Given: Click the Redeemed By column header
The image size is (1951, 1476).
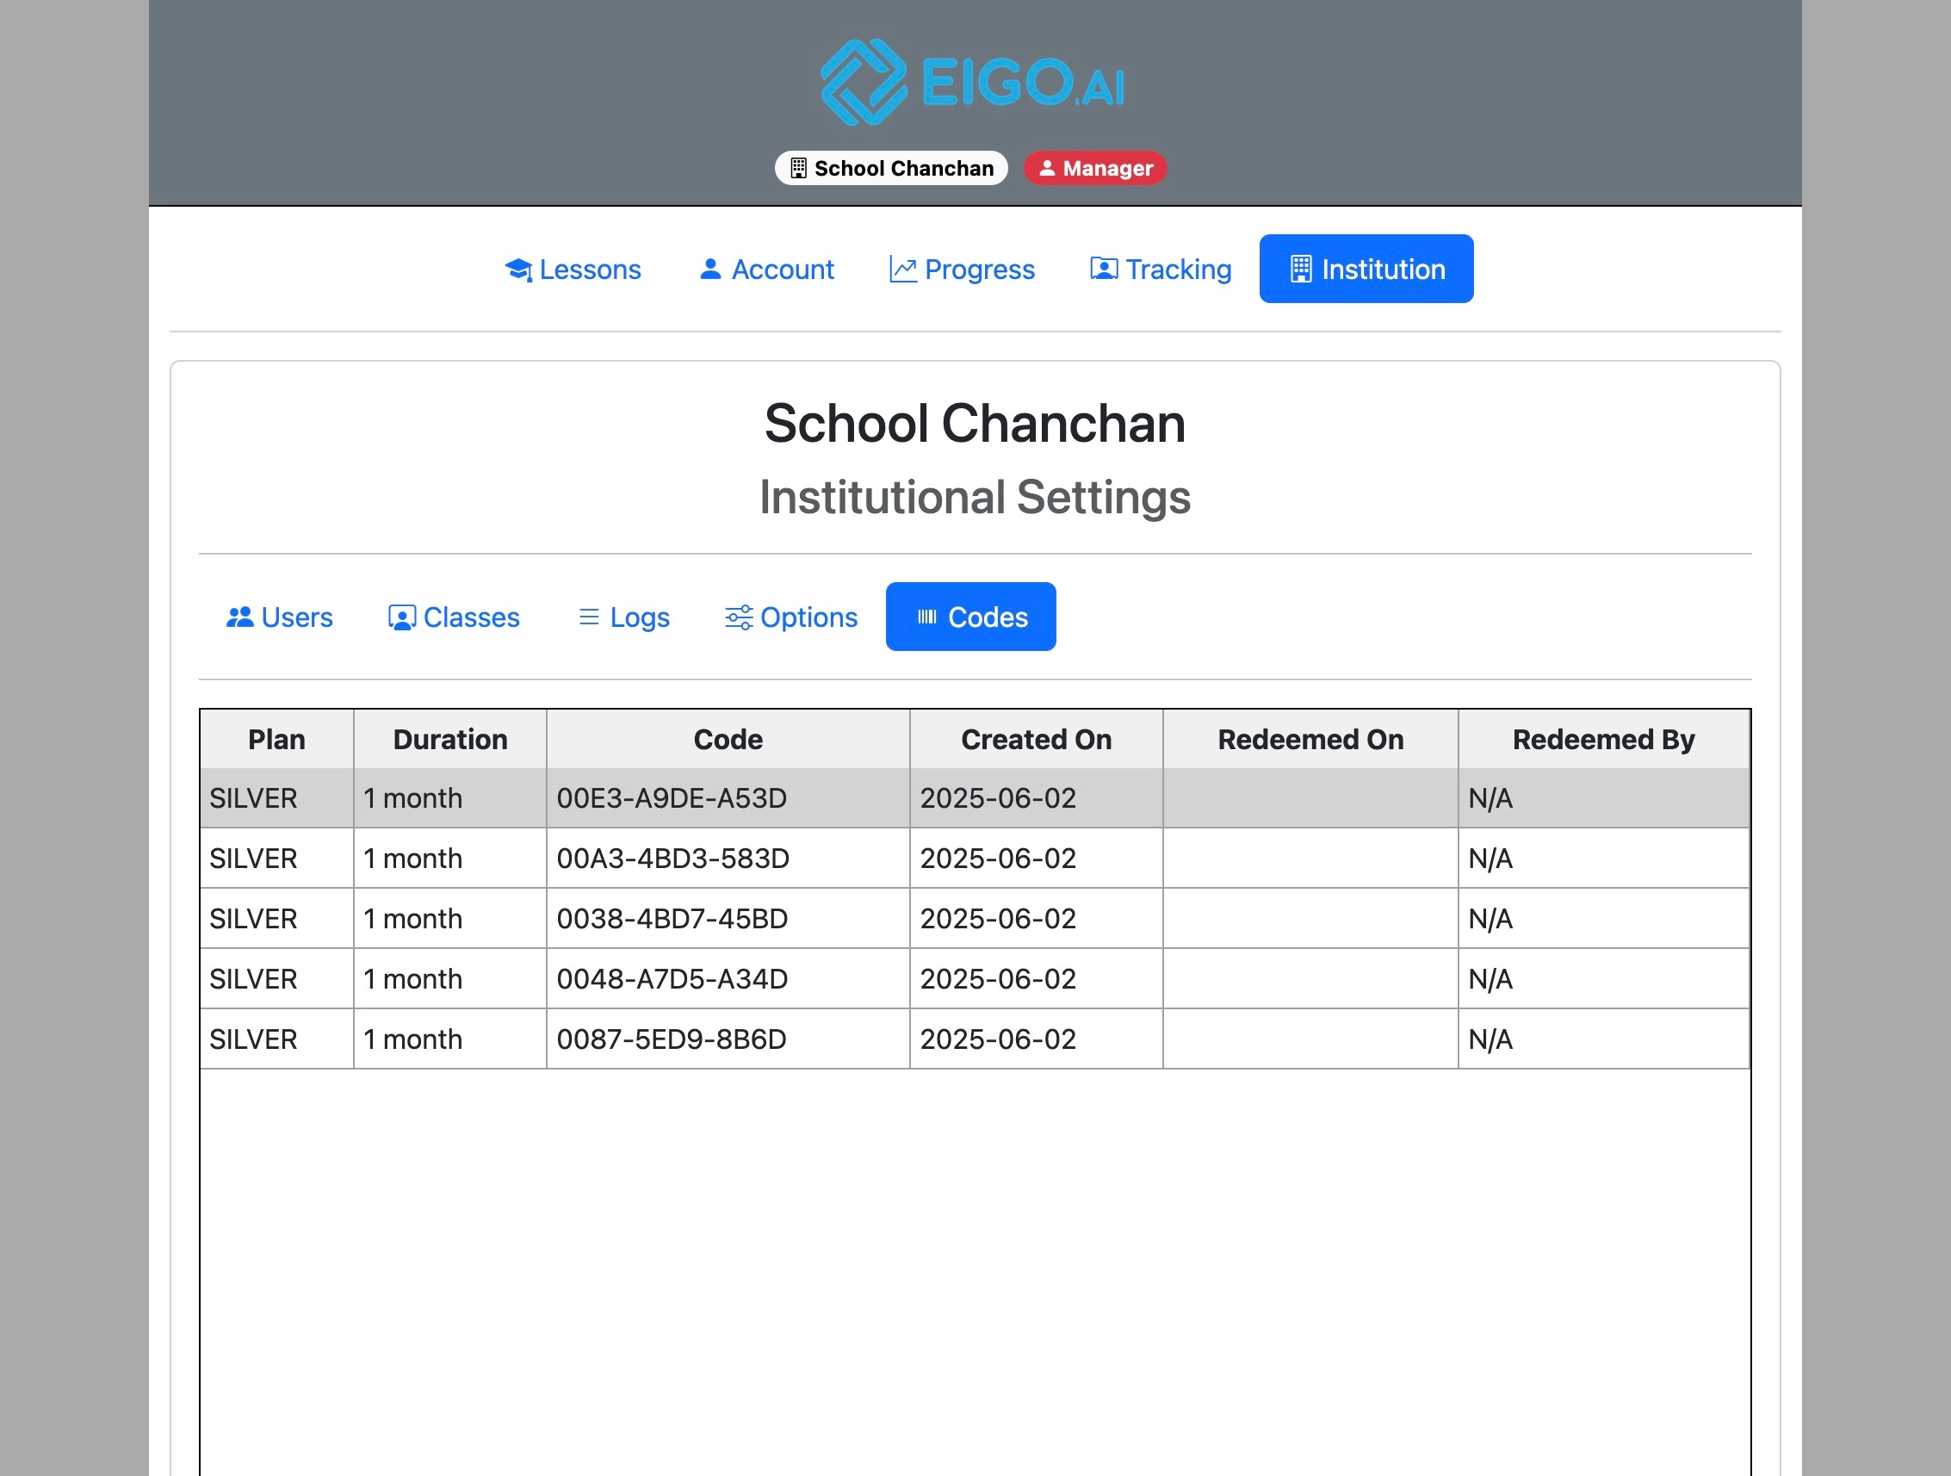Looking at the screenshot, I should pos(1603,740).
